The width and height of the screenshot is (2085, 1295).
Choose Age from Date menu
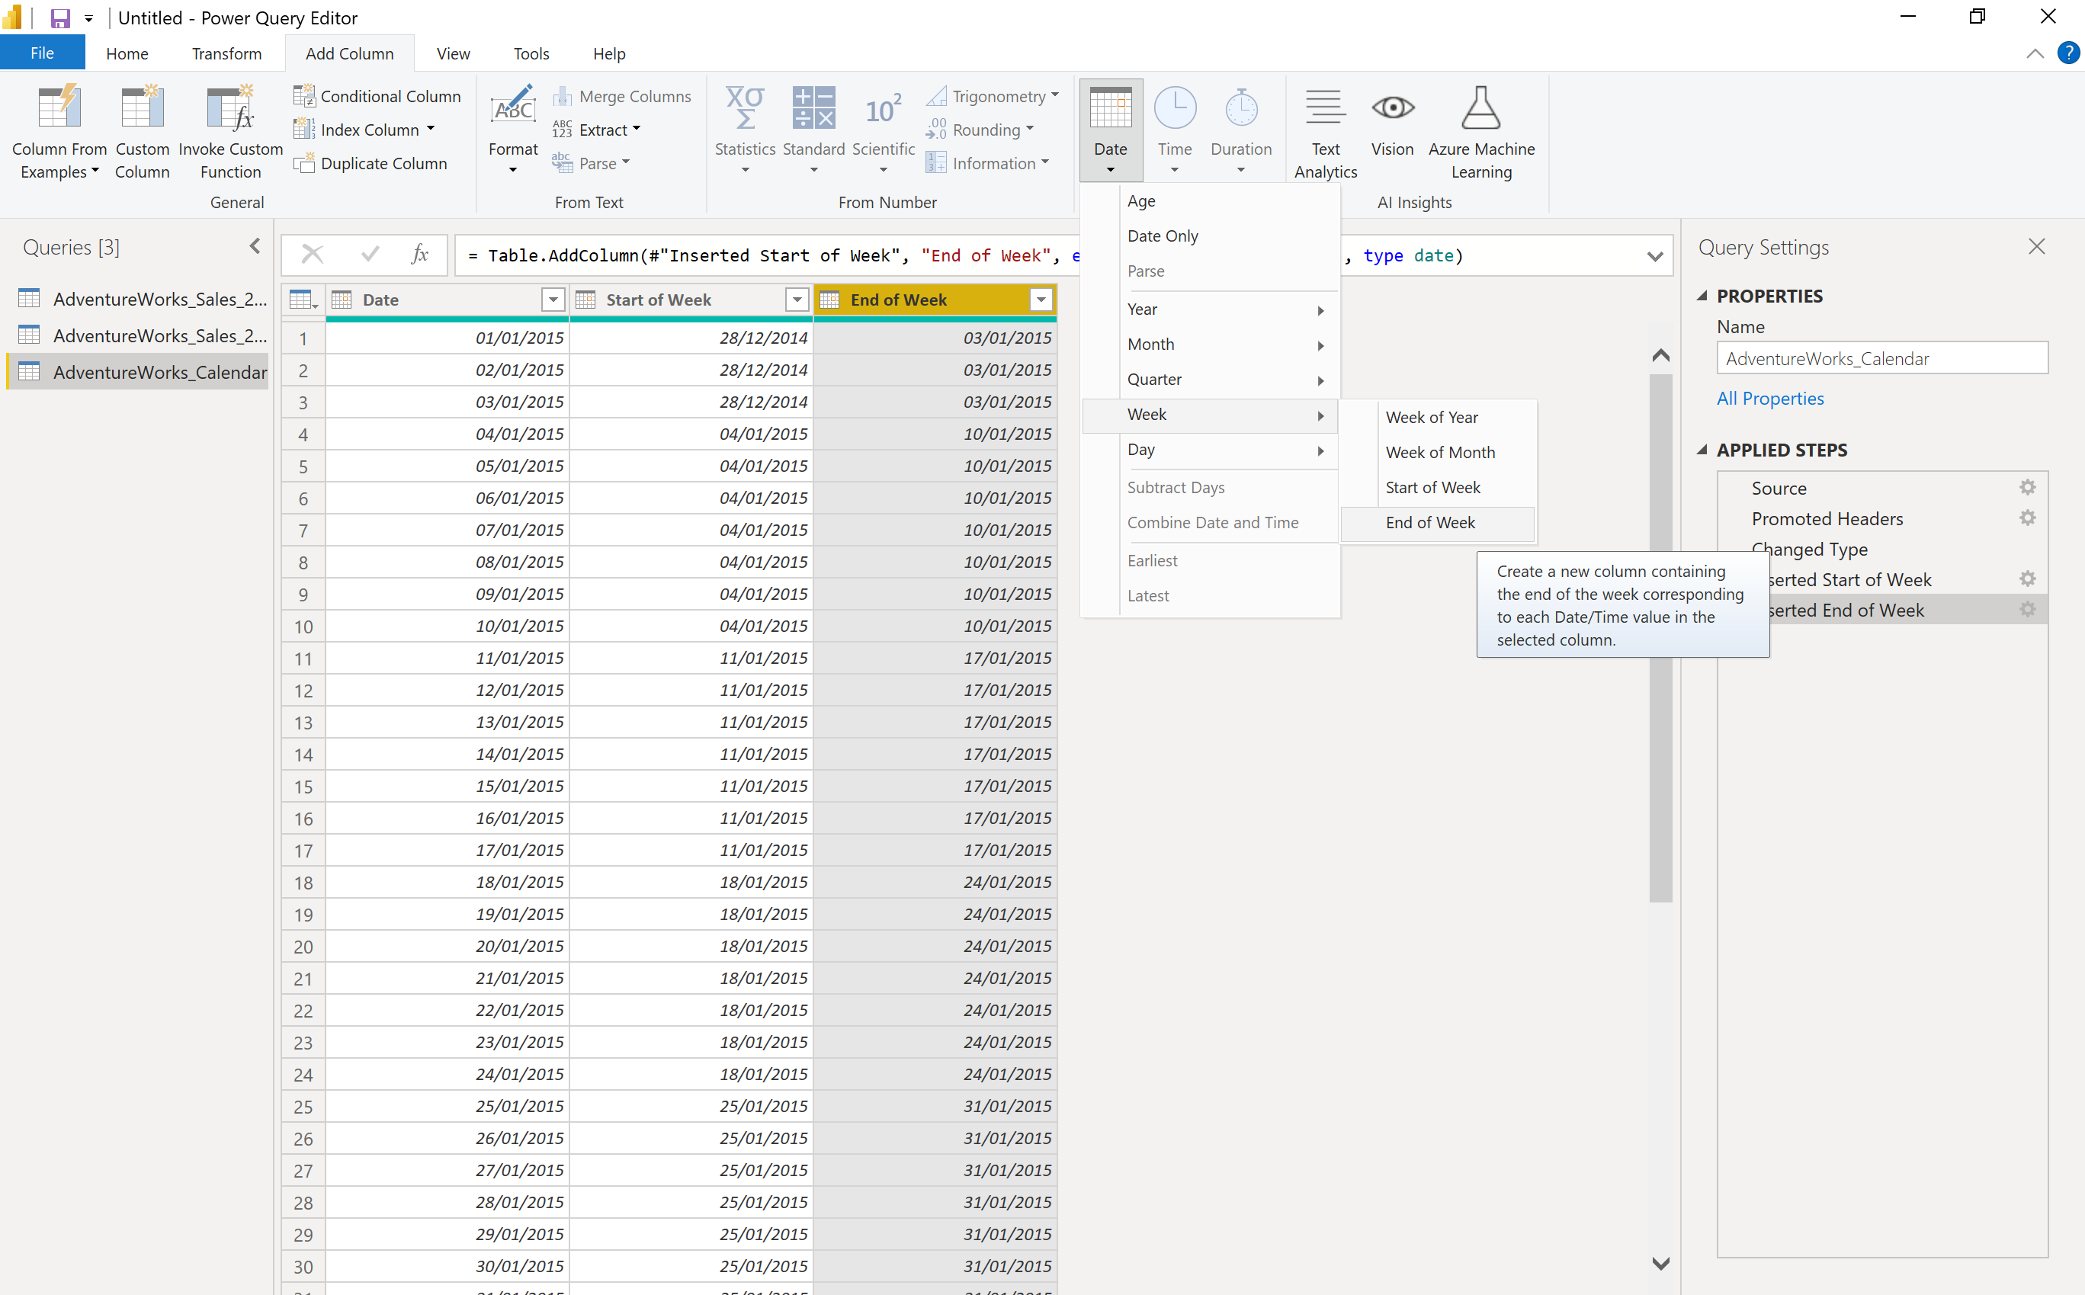1210,200
